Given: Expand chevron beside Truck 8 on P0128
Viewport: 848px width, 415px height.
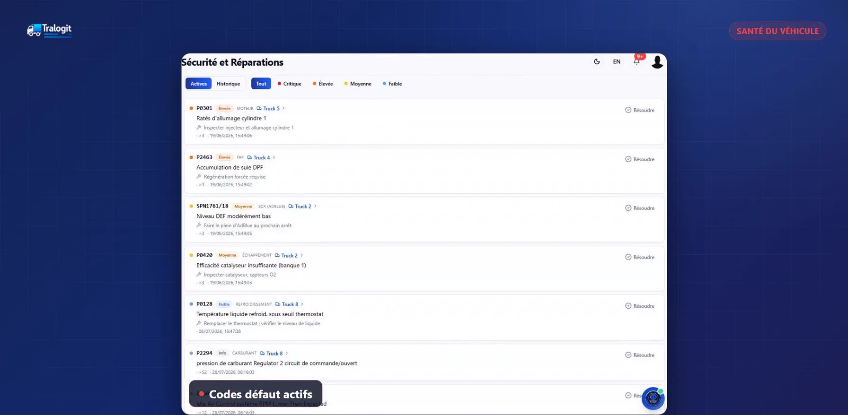Looking at the screenshot, I should pos(302,304).
